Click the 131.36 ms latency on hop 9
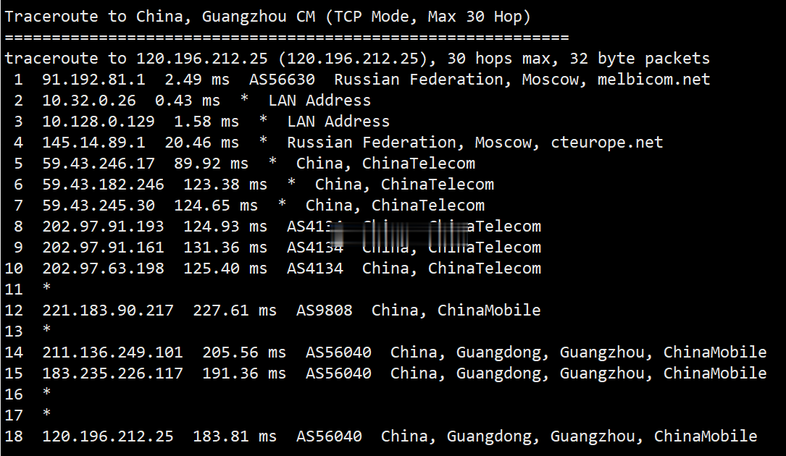The width and height of the screenshot is (786, 456). click(225, 248)
